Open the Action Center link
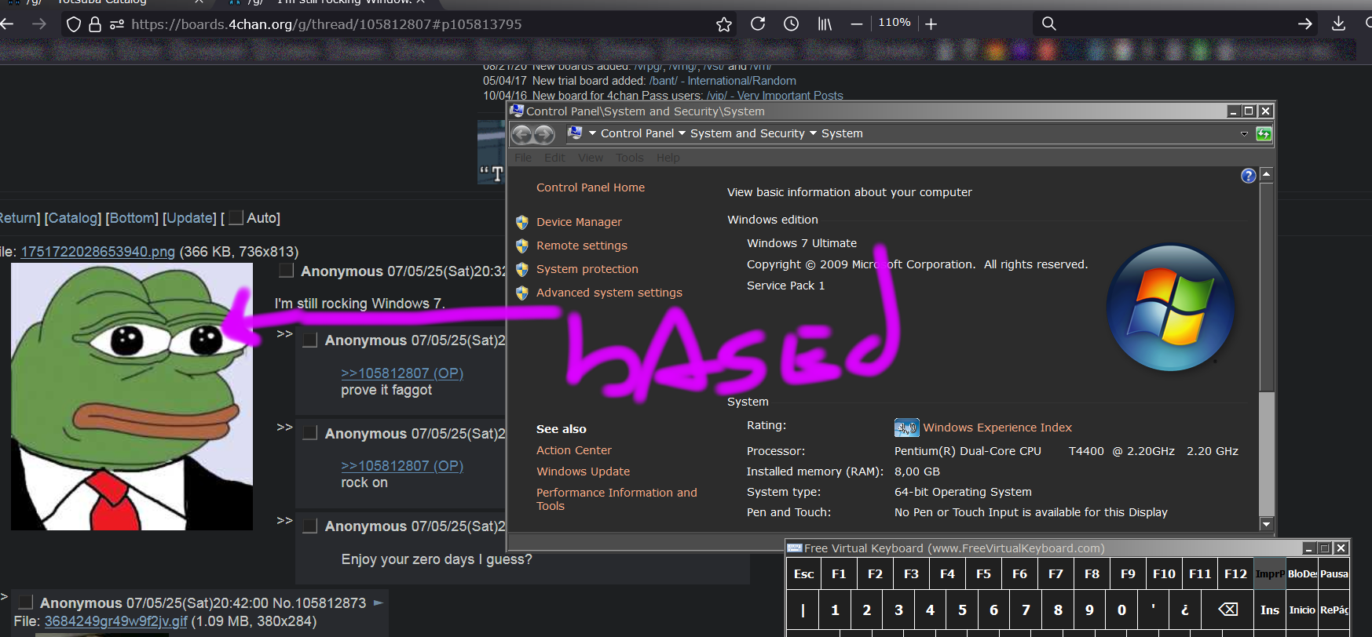This screenshot has height=637, width=1372. click(574, 450)
